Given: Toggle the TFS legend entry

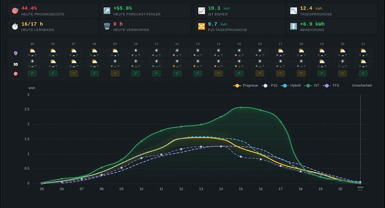Looking at the screenshot, I should [331, 86].
